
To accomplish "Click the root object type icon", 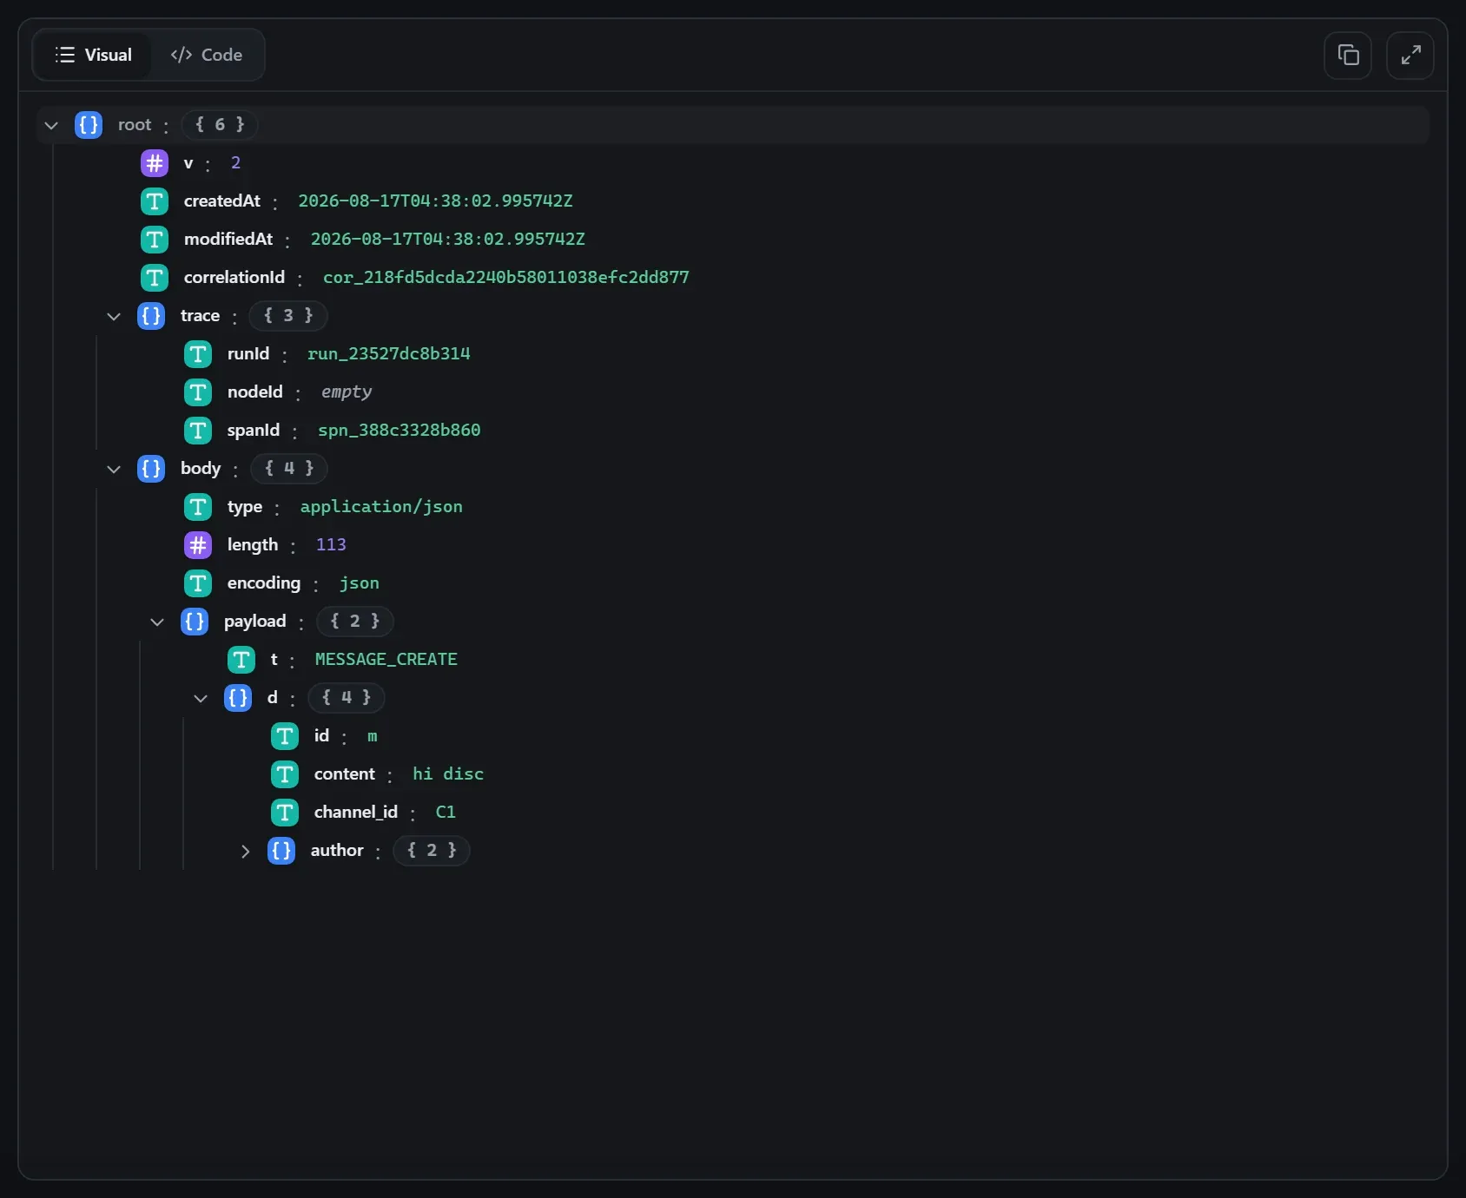I will click(89, 125).
